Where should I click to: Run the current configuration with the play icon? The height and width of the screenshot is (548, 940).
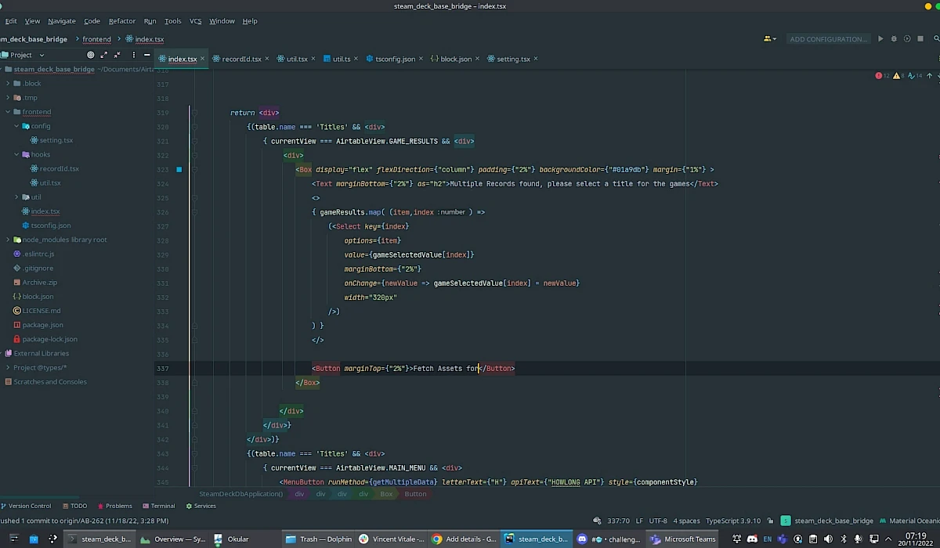tap(880, 38)
